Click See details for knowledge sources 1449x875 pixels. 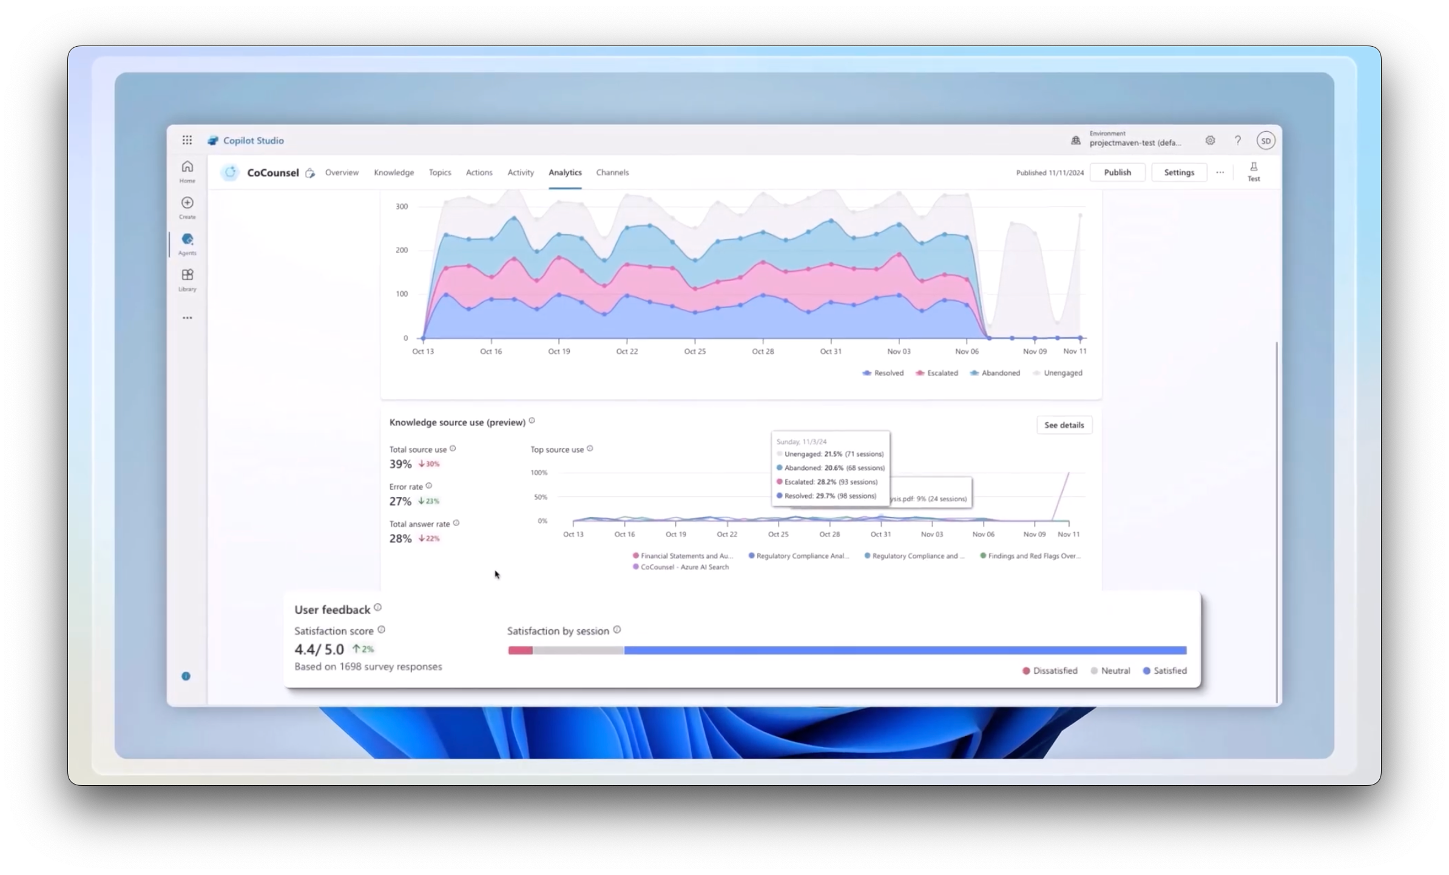pyautogui.click(x=1064, y=425)
